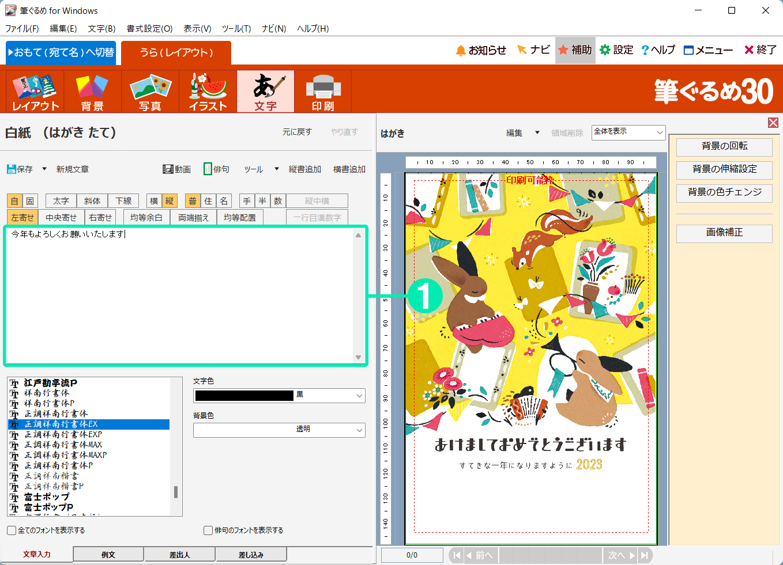The height and width of the screenshot is (565, 783).
Task: Open the 全体を表示 zoom dropdown
Action: click(659, 132)
